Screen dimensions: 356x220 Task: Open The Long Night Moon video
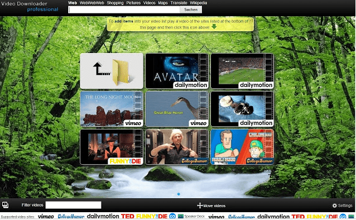click(x=112, y=109)
